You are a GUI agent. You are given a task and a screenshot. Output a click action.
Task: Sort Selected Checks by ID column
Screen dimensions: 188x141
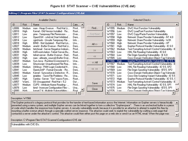[111, 24]
